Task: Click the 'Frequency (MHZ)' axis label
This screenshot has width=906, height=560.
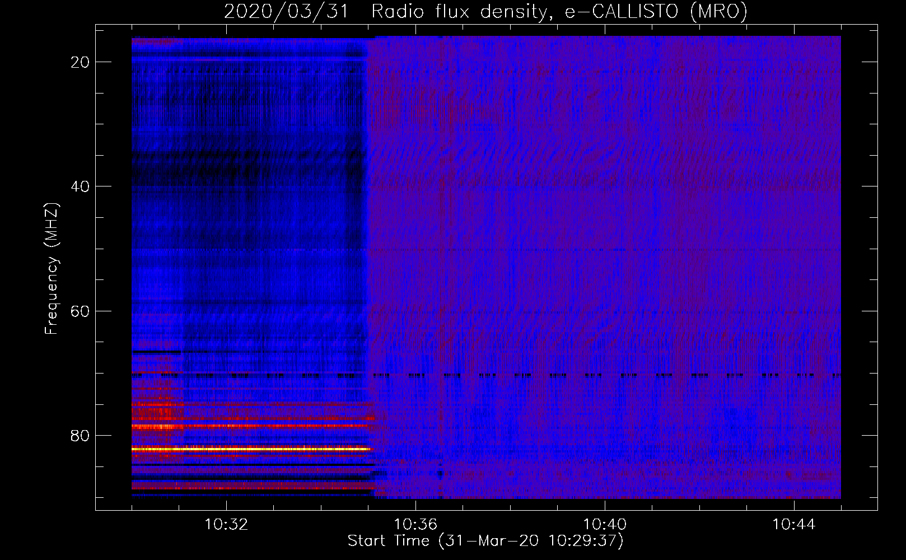Action: 52,268
